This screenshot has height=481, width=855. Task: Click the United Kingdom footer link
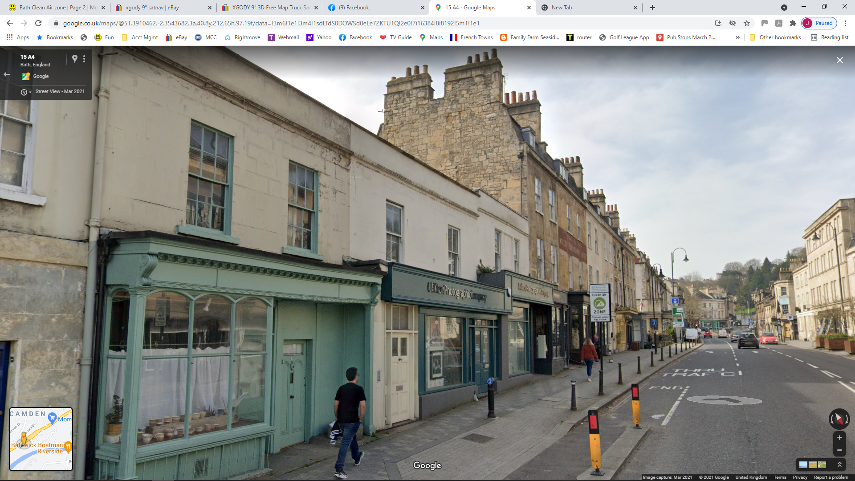click(751, 477)
